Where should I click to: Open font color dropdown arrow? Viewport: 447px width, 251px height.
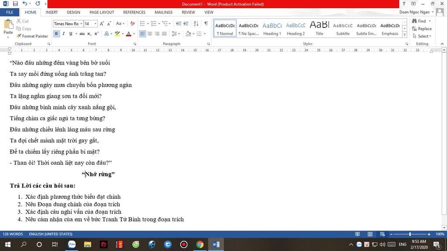pos(134,34)
